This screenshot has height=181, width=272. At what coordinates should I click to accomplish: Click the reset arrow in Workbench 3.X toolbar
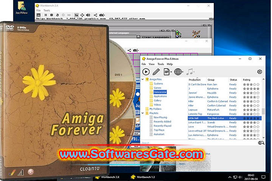point(57,15)
